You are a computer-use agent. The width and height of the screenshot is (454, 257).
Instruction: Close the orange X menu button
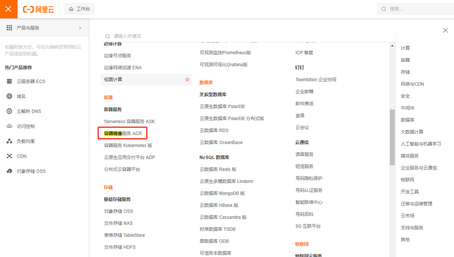pyautogui.click(x=9, y=9)
